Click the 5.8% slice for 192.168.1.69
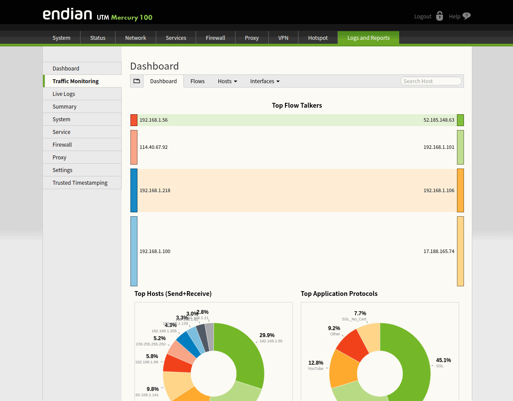The width and height of the screenshot is (513, 401). (178, 364)
